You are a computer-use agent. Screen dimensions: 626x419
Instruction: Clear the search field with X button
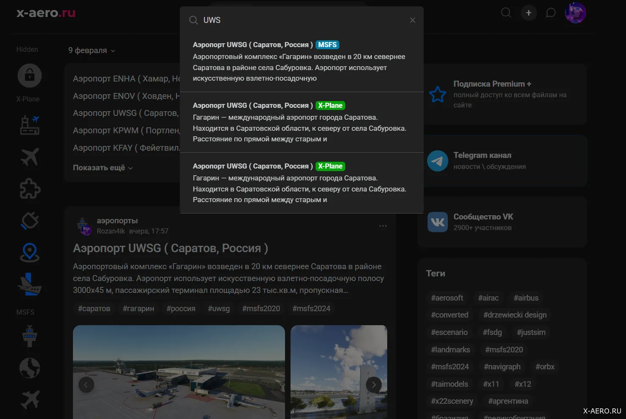coord(412,20)
